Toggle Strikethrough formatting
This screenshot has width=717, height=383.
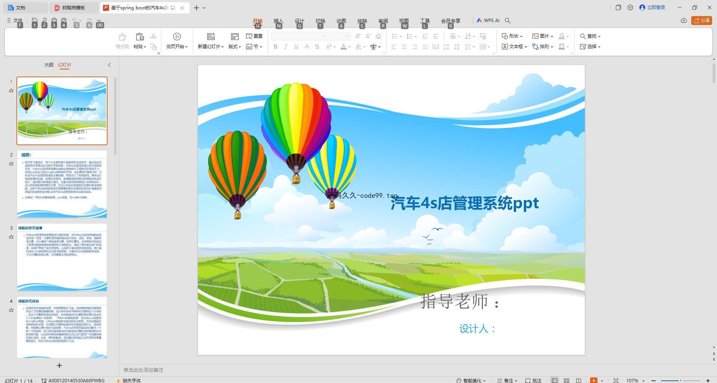pyautogui.click(x=307, y=47)
